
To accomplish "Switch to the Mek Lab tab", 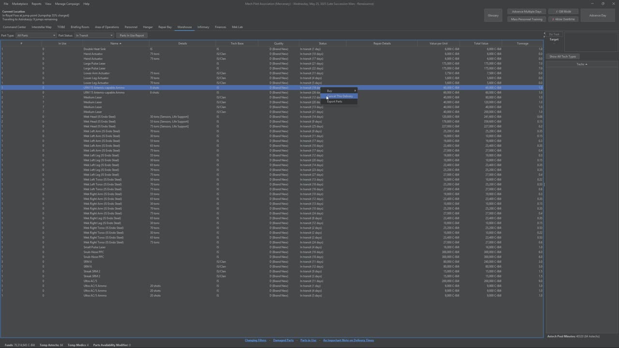I will [237, 27].
